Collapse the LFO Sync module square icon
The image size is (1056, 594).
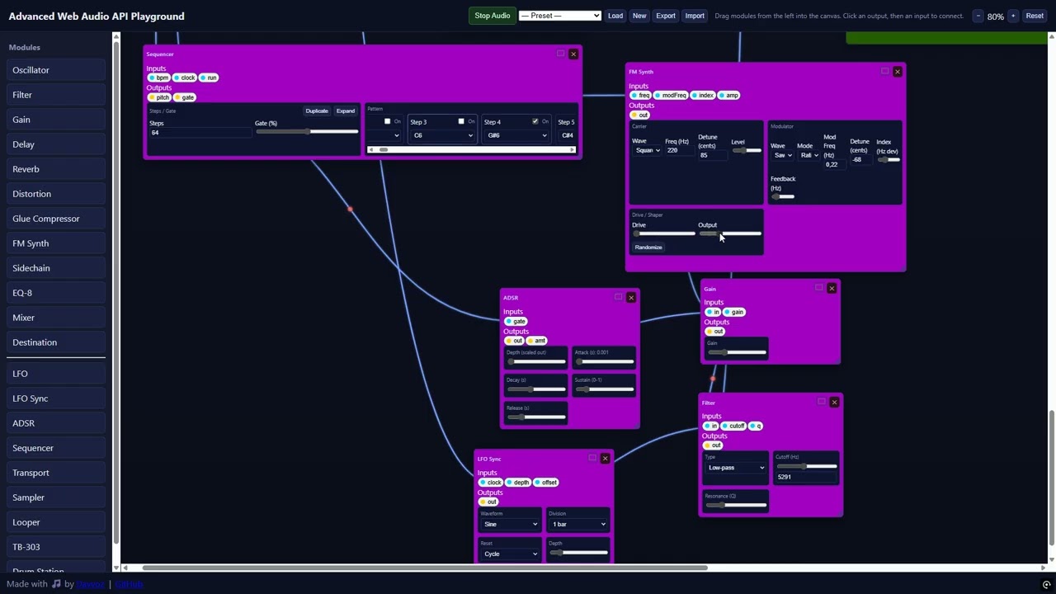592,458
